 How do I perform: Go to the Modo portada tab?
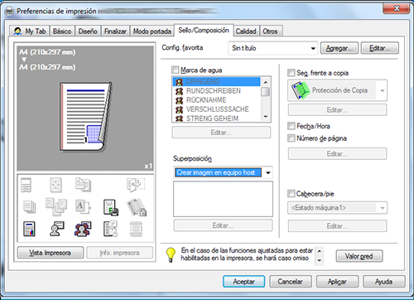pyautogui.click(x=152, y=31)
